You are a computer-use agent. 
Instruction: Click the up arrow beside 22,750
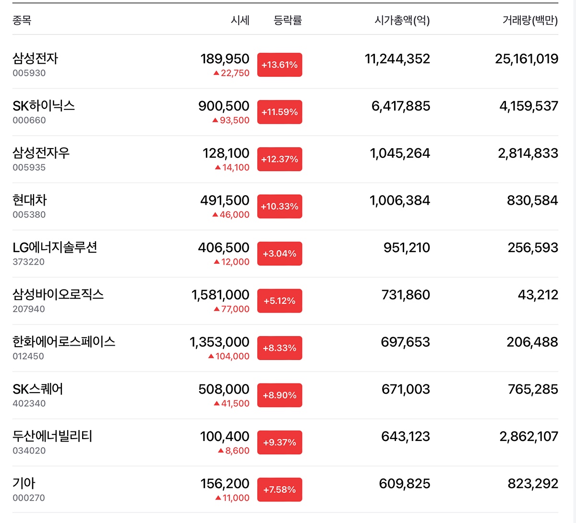point(216,73)
